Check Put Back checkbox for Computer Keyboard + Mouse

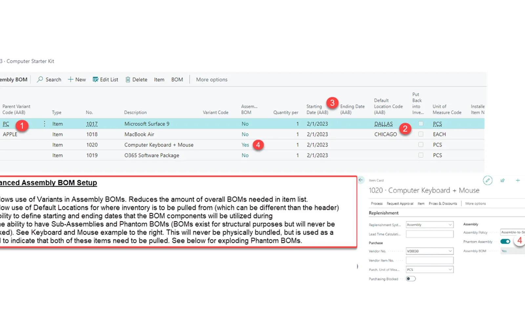tap(421, 145)
